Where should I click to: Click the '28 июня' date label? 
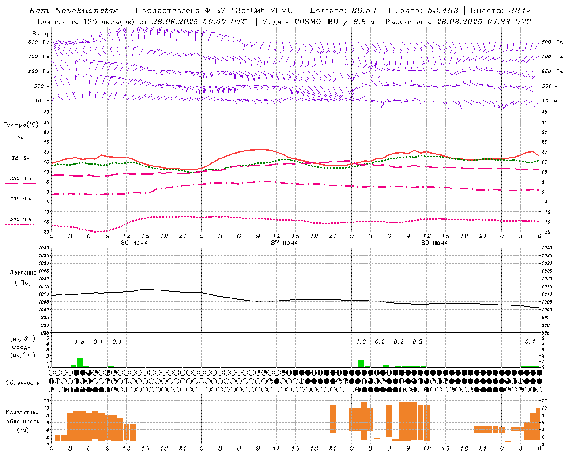click(434, 243)
